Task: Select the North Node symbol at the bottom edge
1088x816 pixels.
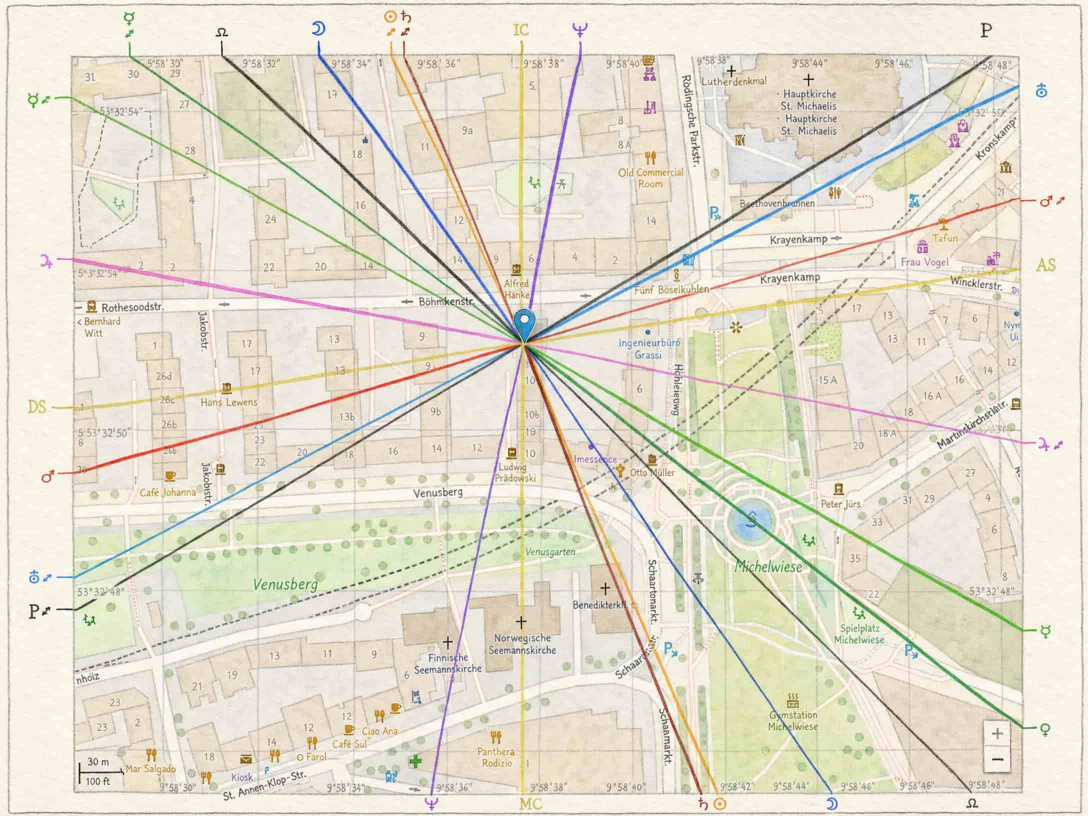Action: [972, 803]
